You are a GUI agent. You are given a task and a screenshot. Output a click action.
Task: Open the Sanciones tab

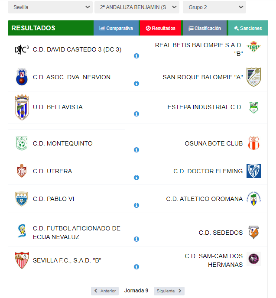[247, 28]
